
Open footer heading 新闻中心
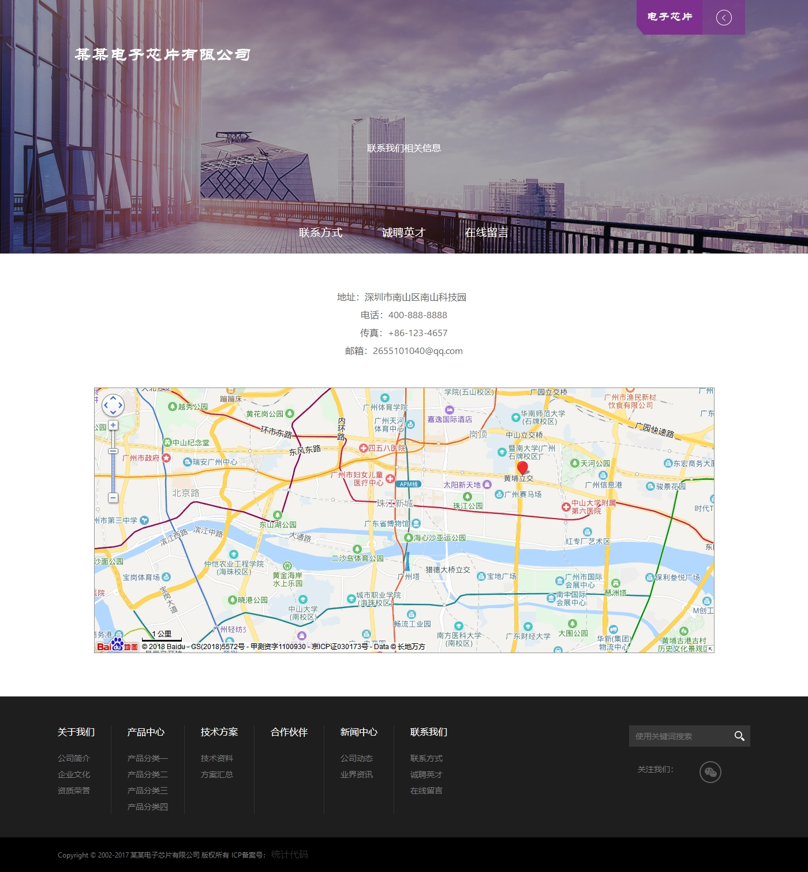click(x=359, y=732)
